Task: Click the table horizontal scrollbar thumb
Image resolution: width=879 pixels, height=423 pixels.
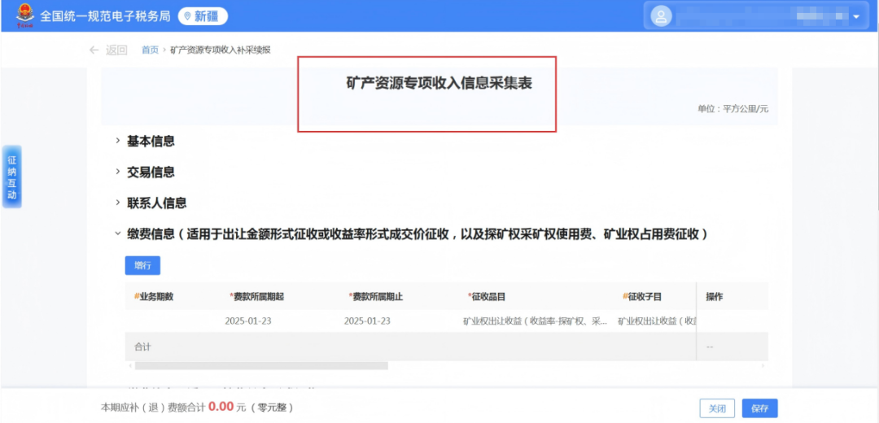Action: (261, 365)
